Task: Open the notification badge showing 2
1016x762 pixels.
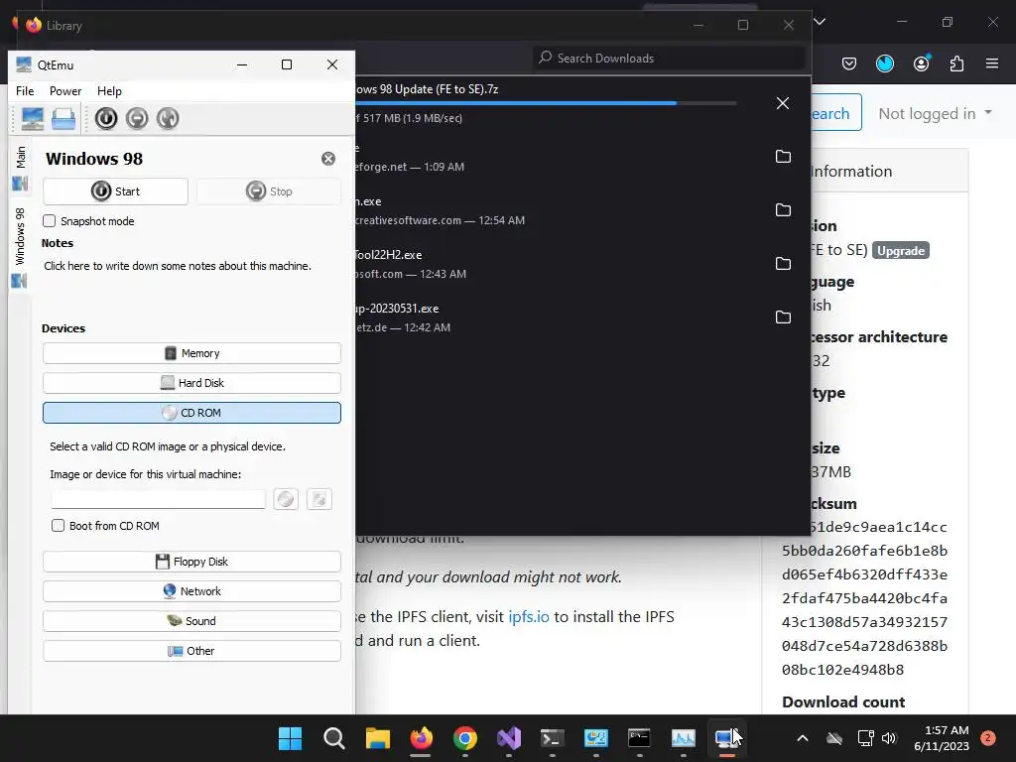Action: (x=988, y=738)
